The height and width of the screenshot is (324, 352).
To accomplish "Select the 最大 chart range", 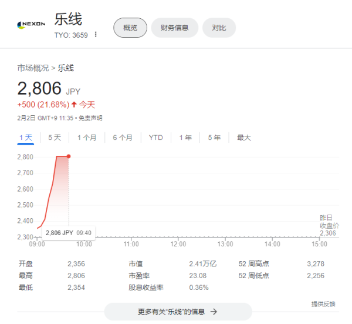I will (244, 138).
